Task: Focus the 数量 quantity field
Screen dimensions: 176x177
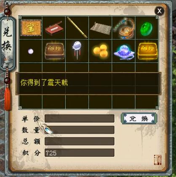Action: click(x=80, y=130)
